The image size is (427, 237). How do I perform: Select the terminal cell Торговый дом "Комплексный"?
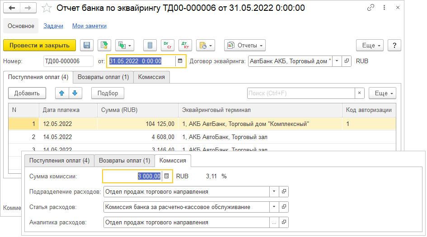(260, 124)
